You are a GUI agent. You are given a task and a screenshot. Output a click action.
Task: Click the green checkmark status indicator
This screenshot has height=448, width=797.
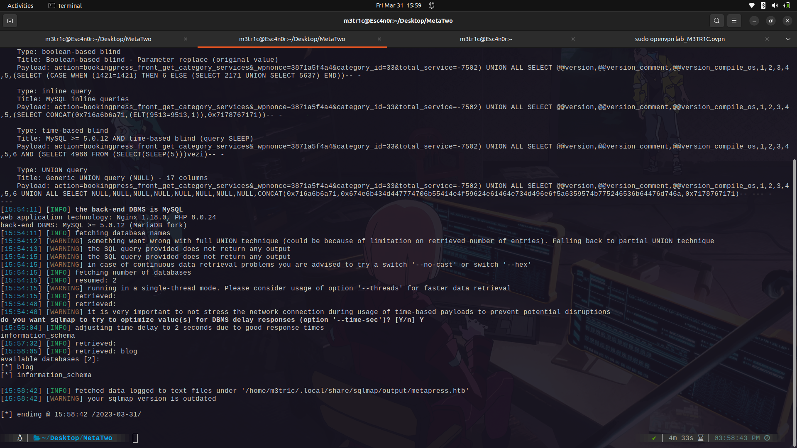tap(654, 438)
